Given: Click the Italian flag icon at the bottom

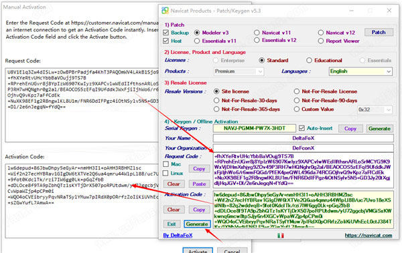Looking at the screenshot, I should tap(281, 236).
